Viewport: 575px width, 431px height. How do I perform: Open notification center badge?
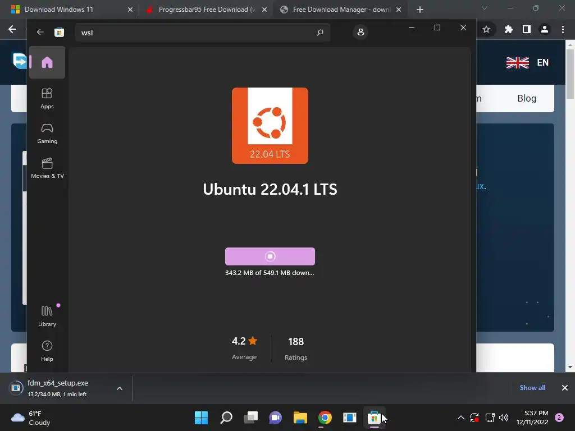[x=559, y=418]
